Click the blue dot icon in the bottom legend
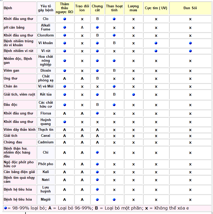The image size is (213, 214). pyautogui.click(x=6, y=208)
